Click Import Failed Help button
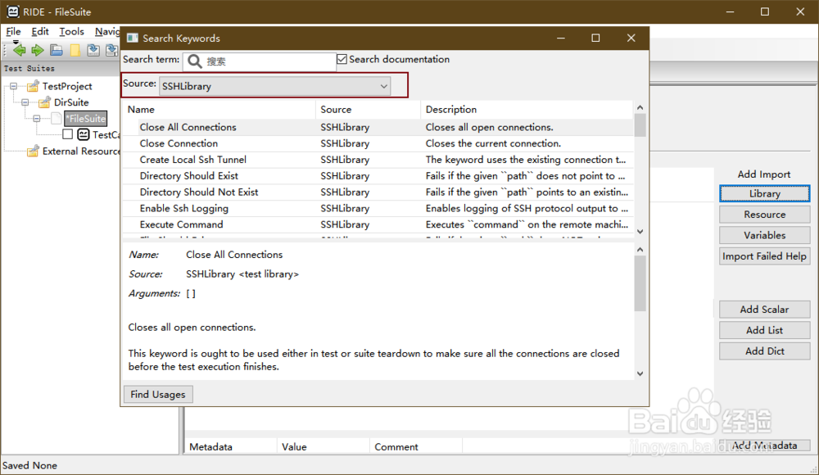Viewport: 819px width, 475px height. point(765,256)
